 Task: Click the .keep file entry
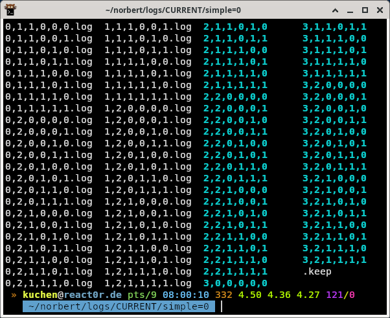click(x=318, y=272)
